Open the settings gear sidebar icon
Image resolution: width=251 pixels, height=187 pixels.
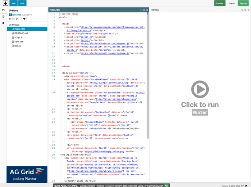click(3, 23)
